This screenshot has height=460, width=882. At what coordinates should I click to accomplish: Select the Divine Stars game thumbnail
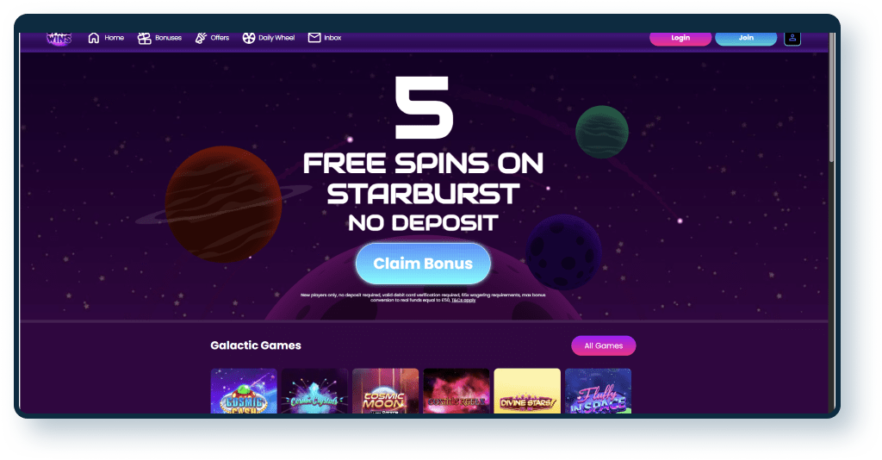(527, 391)
